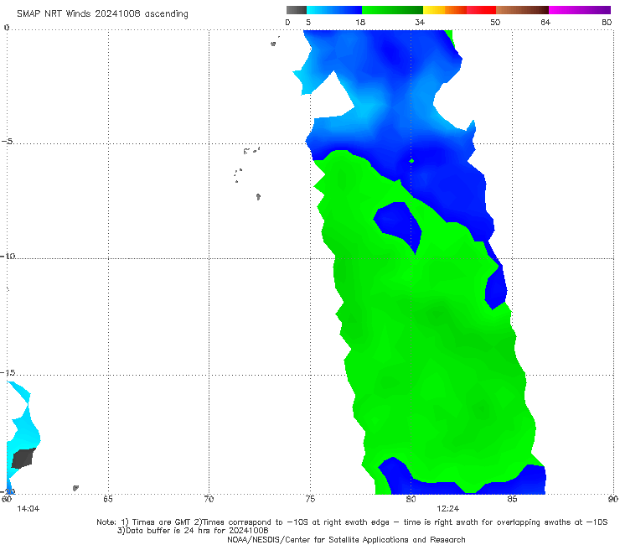Click the small gray island mark near longitude 63
This screenshot has height=545, width=620.
click(75, 488)
